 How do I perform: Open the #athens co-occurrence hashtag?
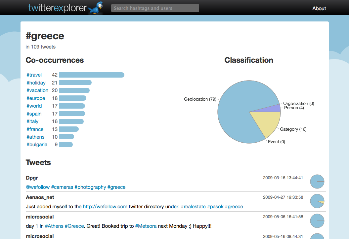(35, 137)
